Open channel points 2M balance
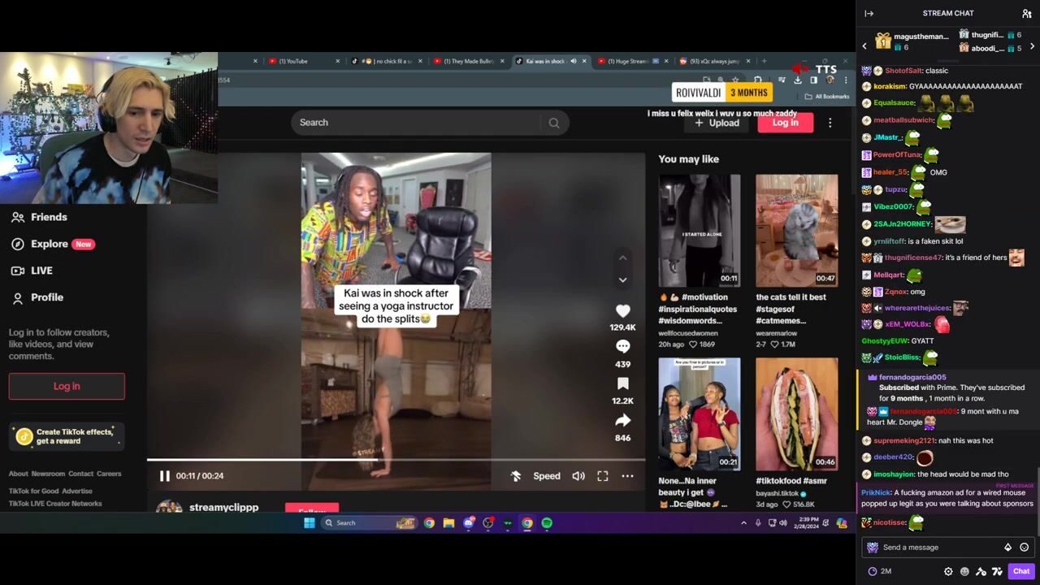This screenshot has height=585, width=1040. tap(880, 571)
